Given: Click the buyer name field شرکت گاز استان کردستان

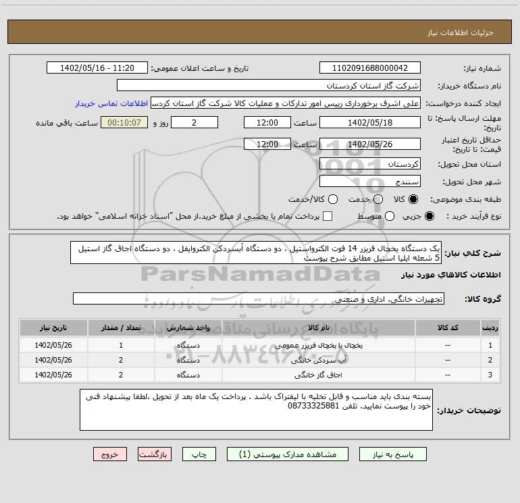Looking at the screenshot, I should 269,85.
